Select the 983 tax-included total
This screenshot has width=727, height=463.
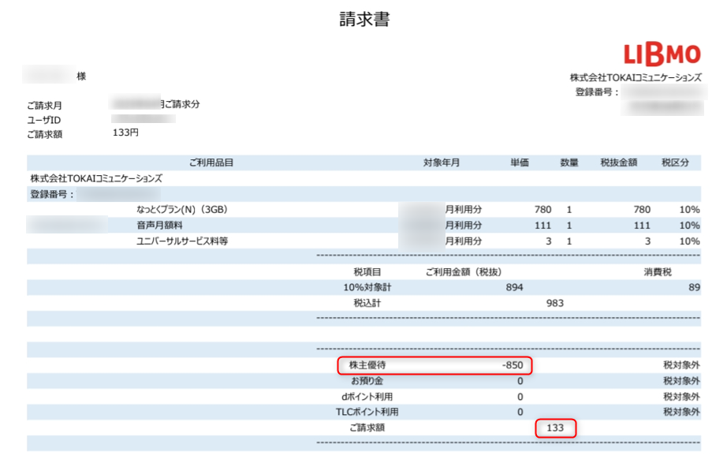click(555, 304)
